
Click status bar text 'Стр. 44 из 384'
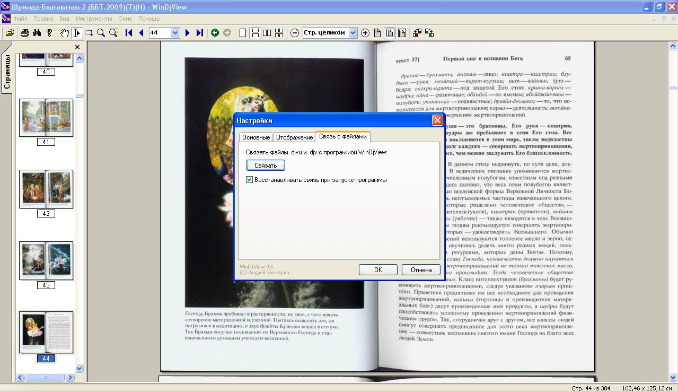(x=591, y=388)
